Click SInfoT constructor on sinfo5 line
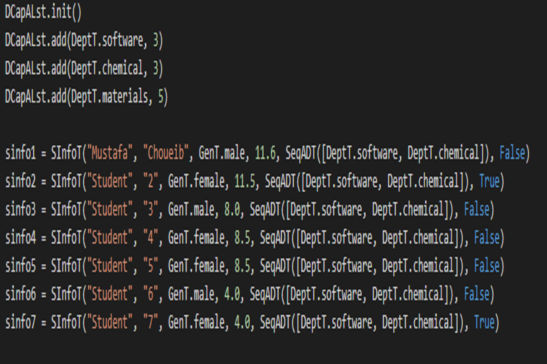The width and height of the screenshot is (547, 364). 66,266
